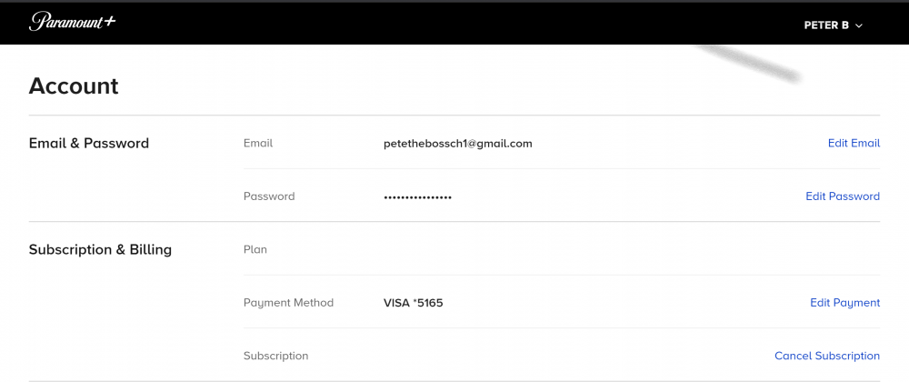Expand the chevron beside PETER B
909x382 pixels.
(859, 25)
